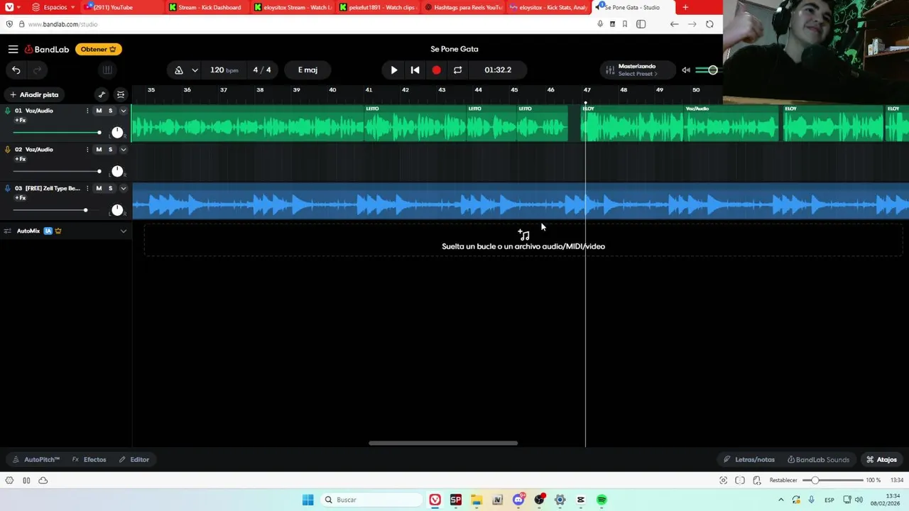Open track 02 options three-dot menu
Image resolution: width=909 pixels, height=511 pixels.
pyautogui.click(x=87, y=149)
